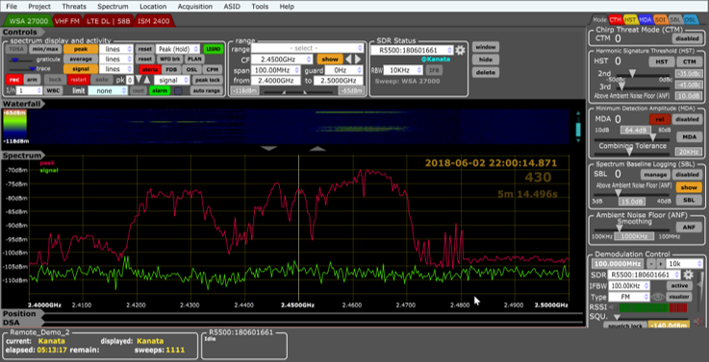Click the auto range button
Screen dimensions: 709x362
tap(207, 90)
